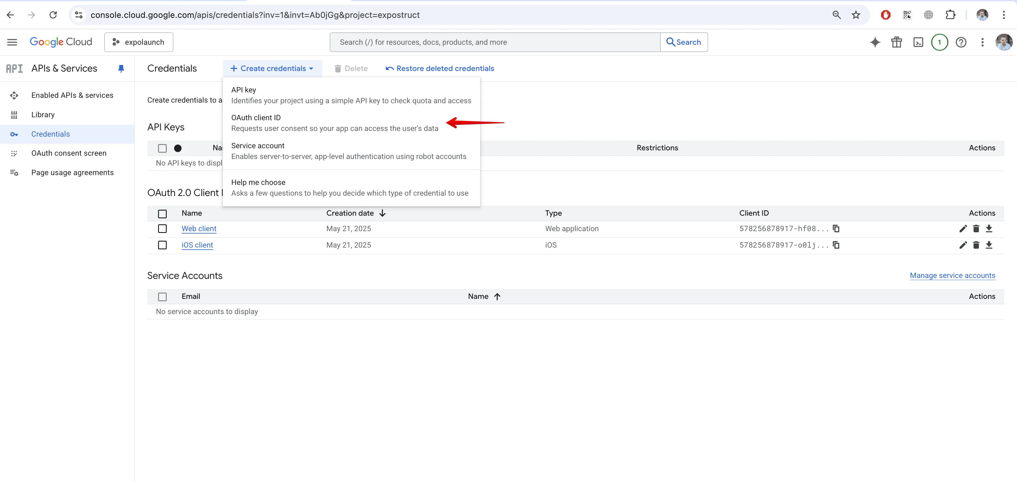The height and width of the screenshot is (482, 1017).
Task: Select all OAuth clients header checkbox
Action: click(x=162, y=214)
